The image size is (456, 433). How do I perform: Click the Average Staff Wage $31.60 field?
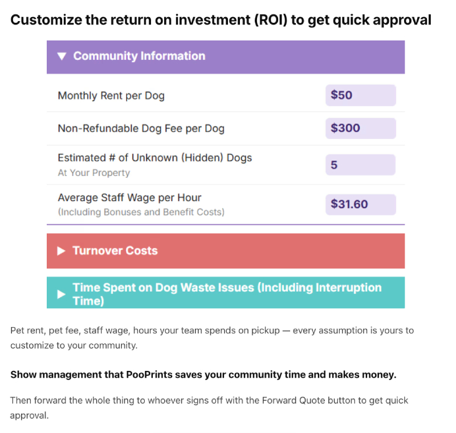click(361, 205)
